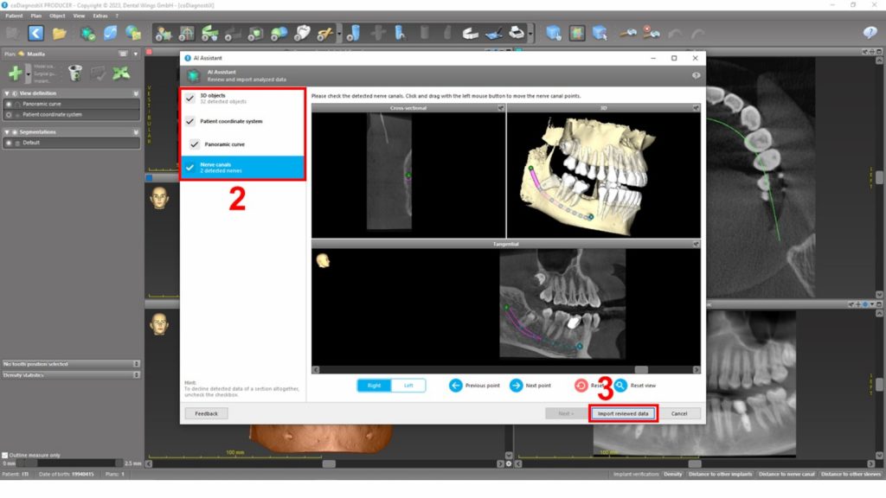Uncheck the Nerve canals checkbox
This screenshot has width=886, height=498.
click(189, 168)
